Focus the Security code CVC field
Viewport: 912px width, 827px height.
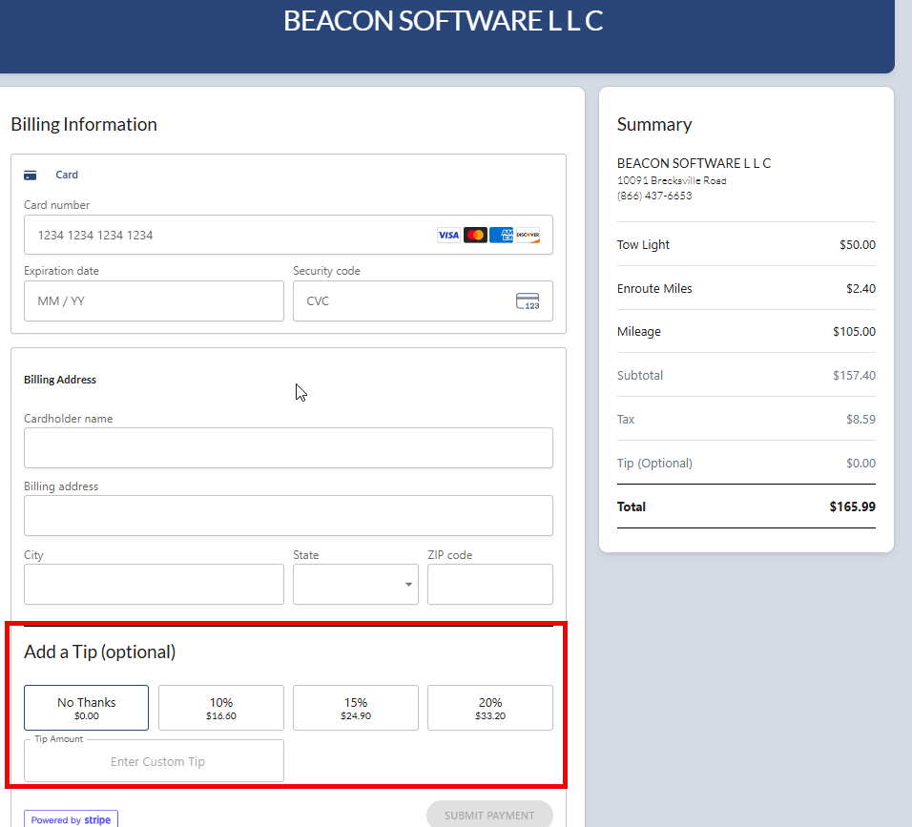(423, 301)
